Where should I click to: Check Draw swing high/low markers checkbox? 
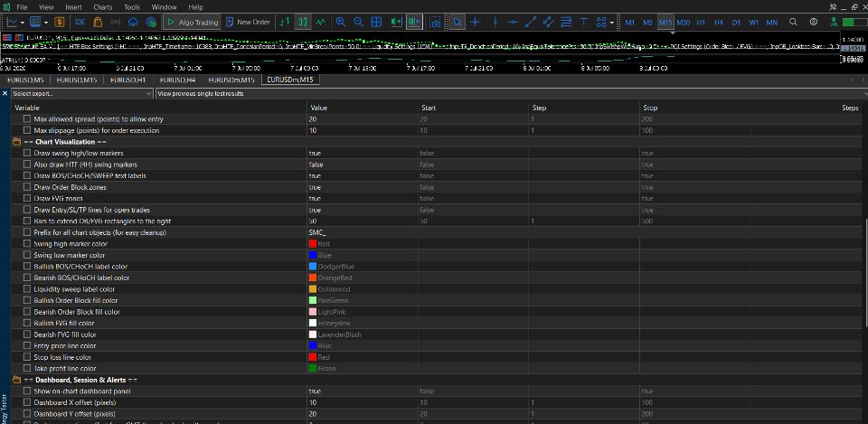[27, 153]
